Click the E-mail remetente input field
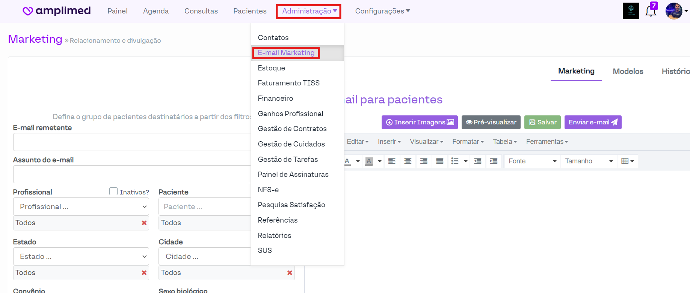Screen dimensions: 690x293 tap(131, 142)
